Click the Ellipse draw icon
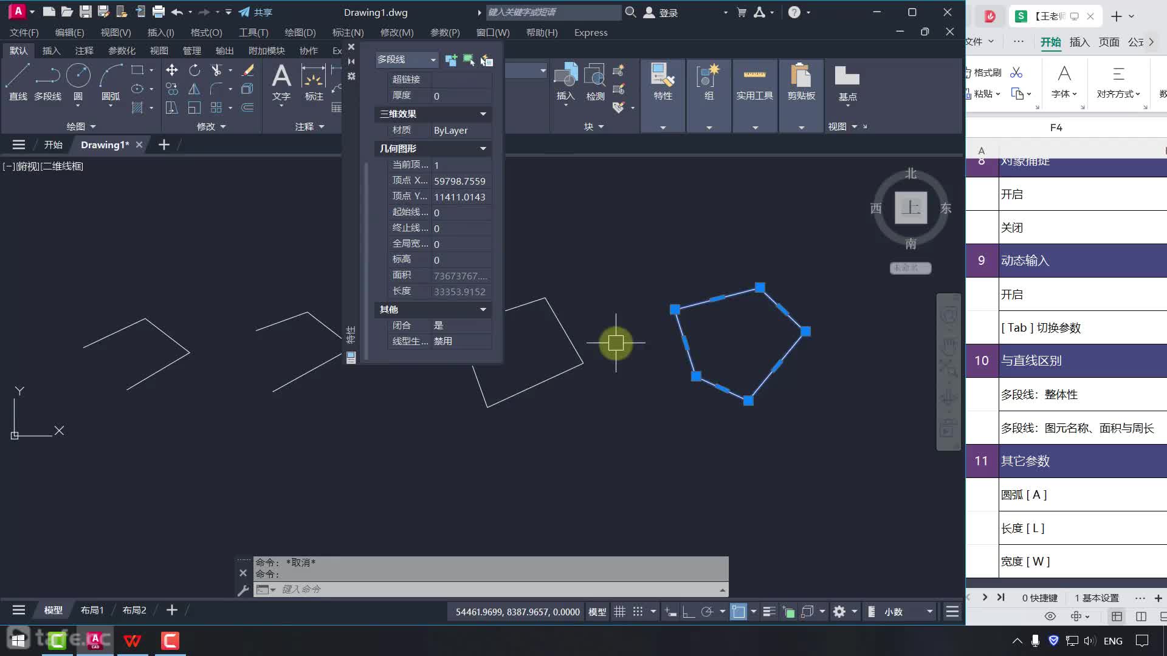Image resolution: width=1167 pixels, height=656 pixels. click(137, 89)
